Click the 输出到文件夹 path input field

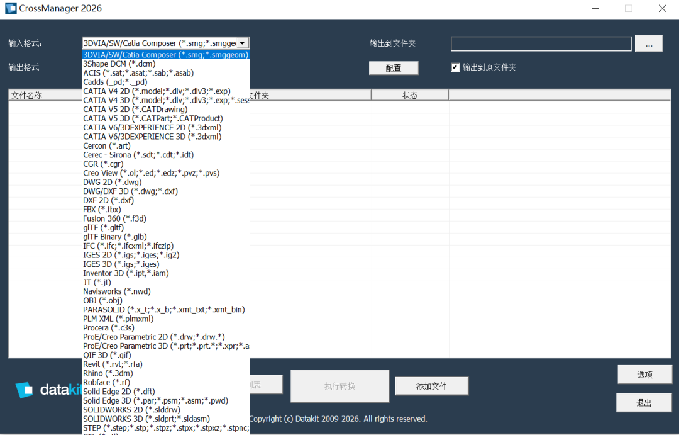point(541,43)
